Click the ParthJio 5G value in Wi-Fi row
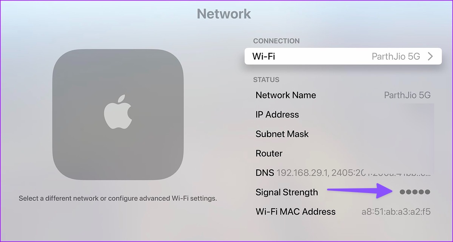 396,56
